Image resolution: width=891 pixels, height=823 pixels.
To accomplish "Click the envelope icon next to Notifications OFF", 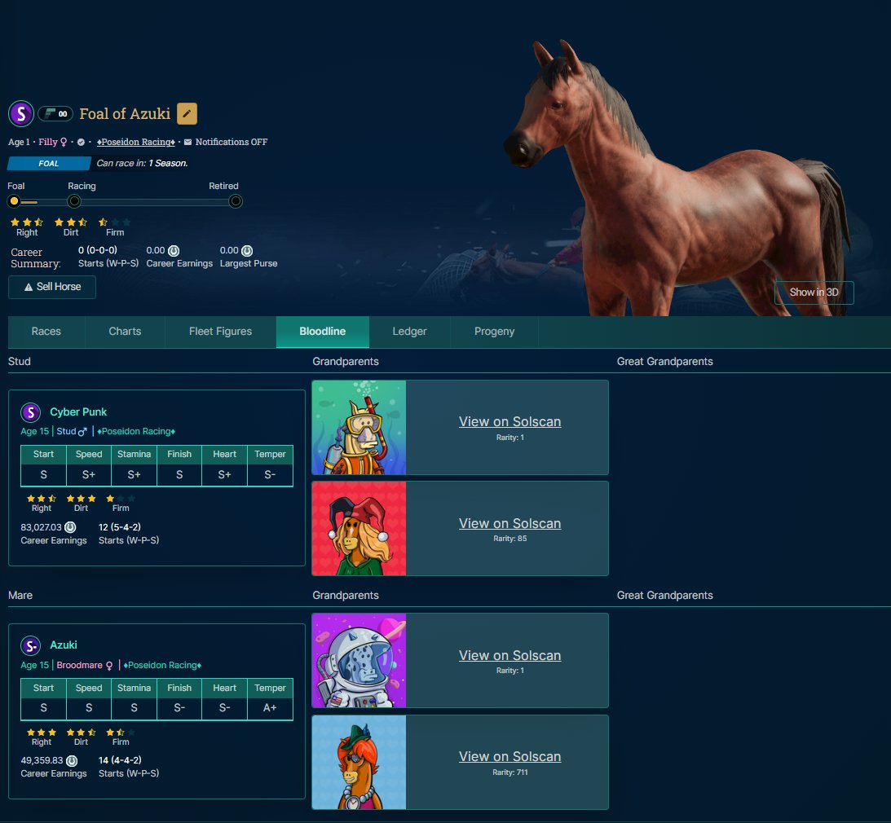I will (x=188, y=142).
